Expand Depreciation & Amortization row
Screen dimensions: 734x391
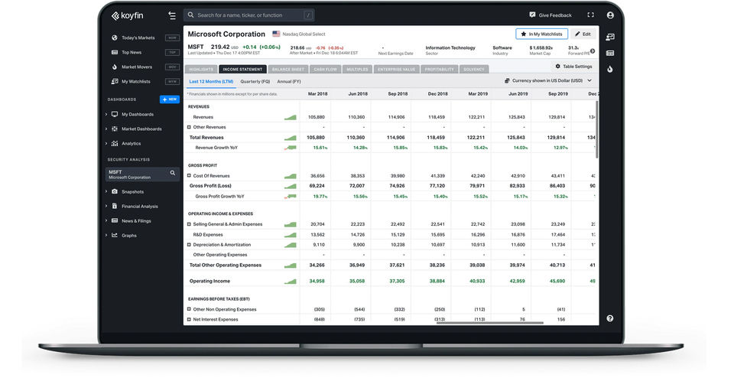tap(189, 244)
